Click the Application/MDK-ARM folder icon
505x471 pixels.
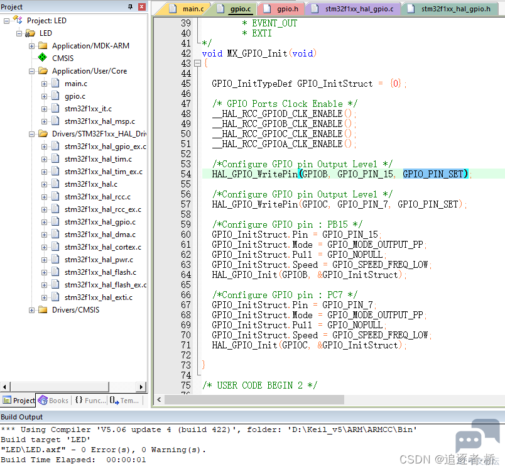click(x=43, y=45)
